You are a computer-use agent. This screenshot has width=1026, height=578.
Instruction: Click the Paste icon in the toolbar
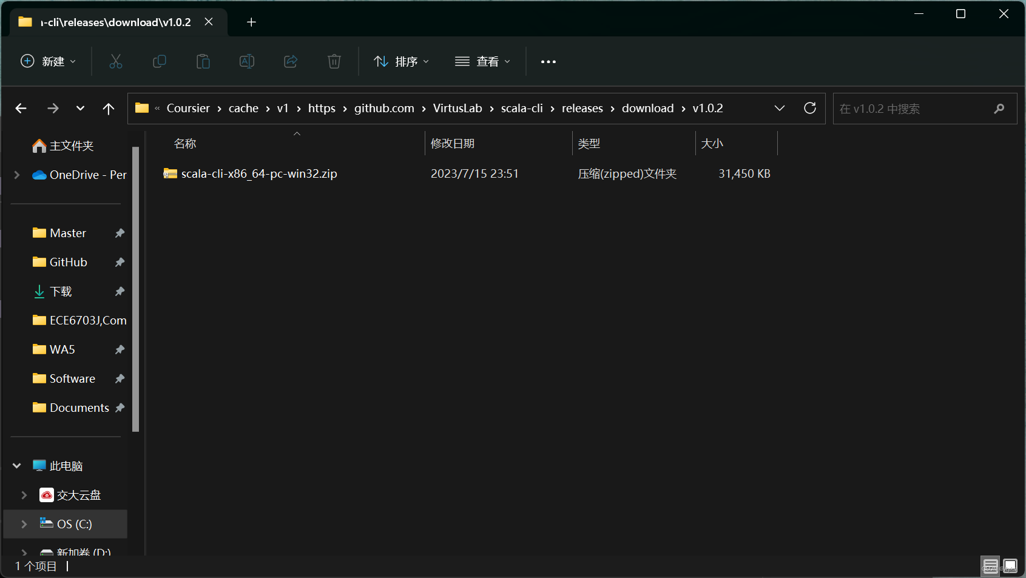coord(203,61)
